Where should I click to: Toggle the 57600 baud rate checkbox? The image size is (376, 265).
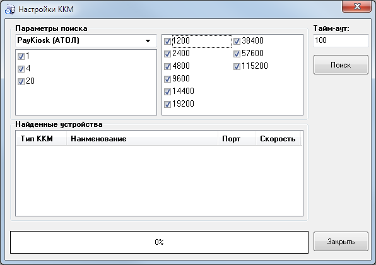pyautogui.click(x=237, y=54)
